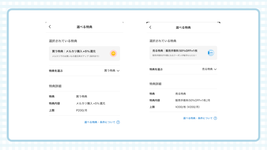
Task: Open the 買う特典 dropdown in 特典を選ぶ row
Action: pyautogui.click(x=110, y=71)
